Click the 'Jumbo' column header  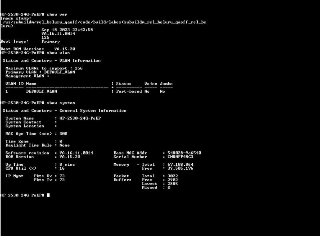tap(166, 84)
